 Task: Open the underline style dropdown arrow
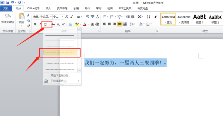(x=49, y=24)
